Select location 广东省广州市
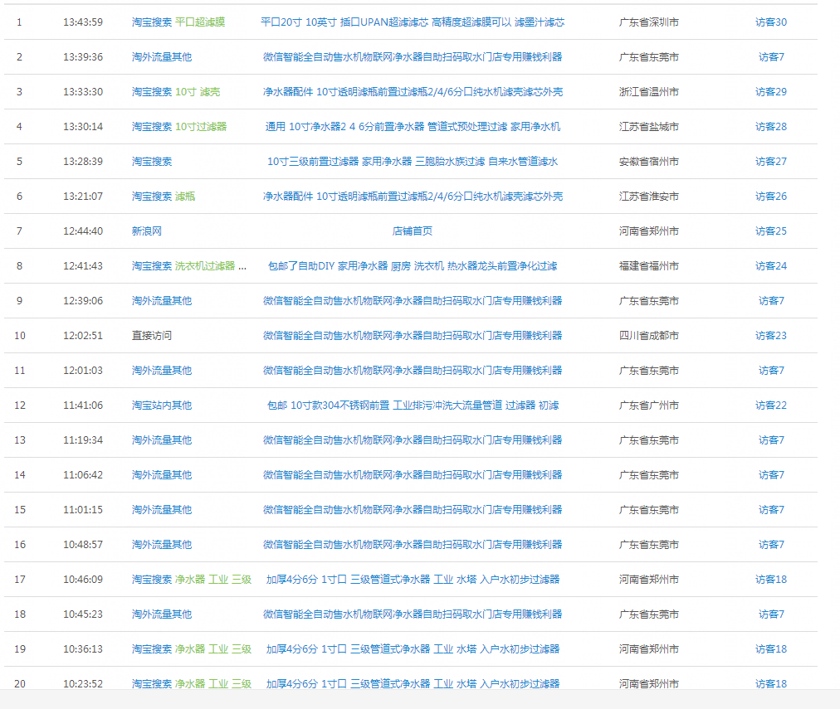 pos(649,405)
